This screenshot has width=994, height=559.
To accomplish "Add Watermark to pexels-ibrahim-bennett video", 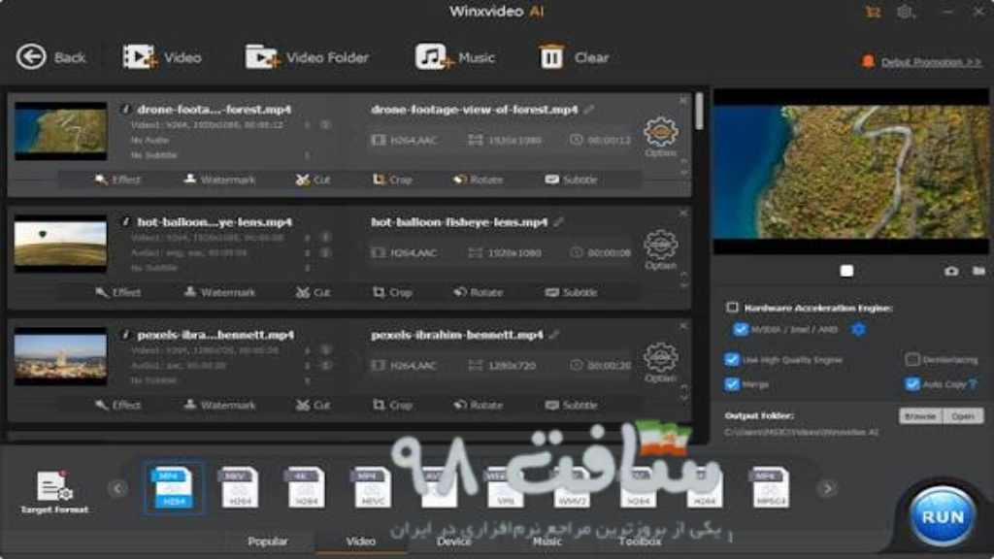I will point(219,405).
